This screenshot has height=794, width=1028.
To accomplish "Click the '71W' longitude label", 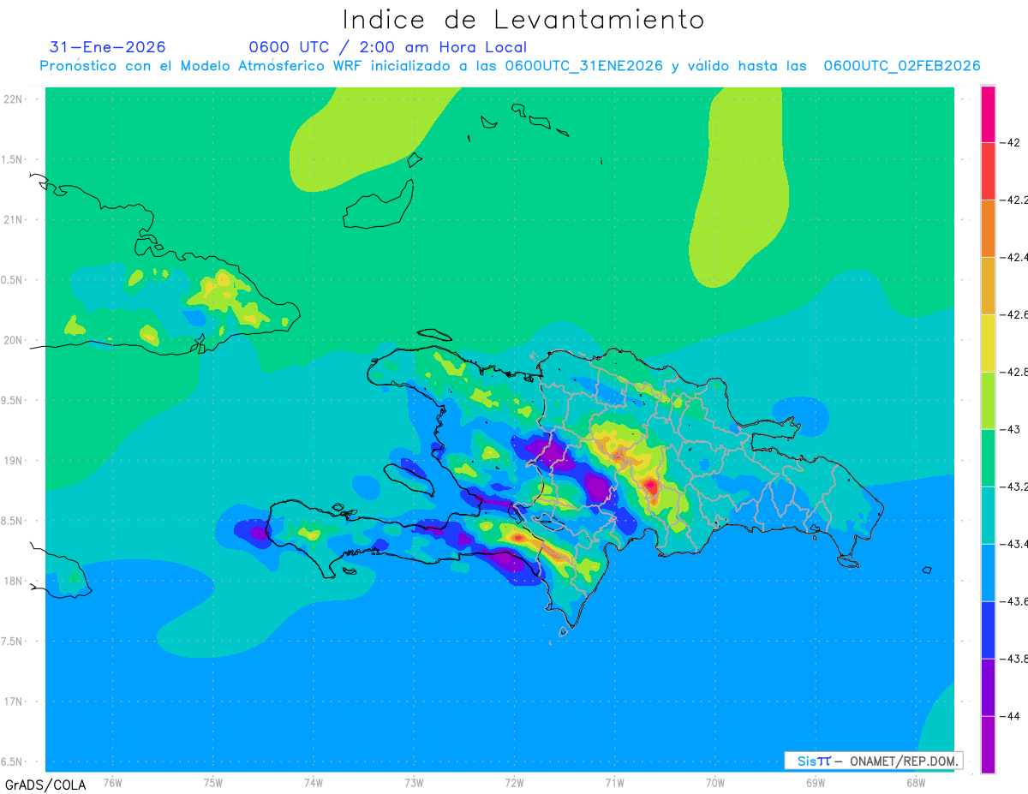I will (x=614, y=783).
